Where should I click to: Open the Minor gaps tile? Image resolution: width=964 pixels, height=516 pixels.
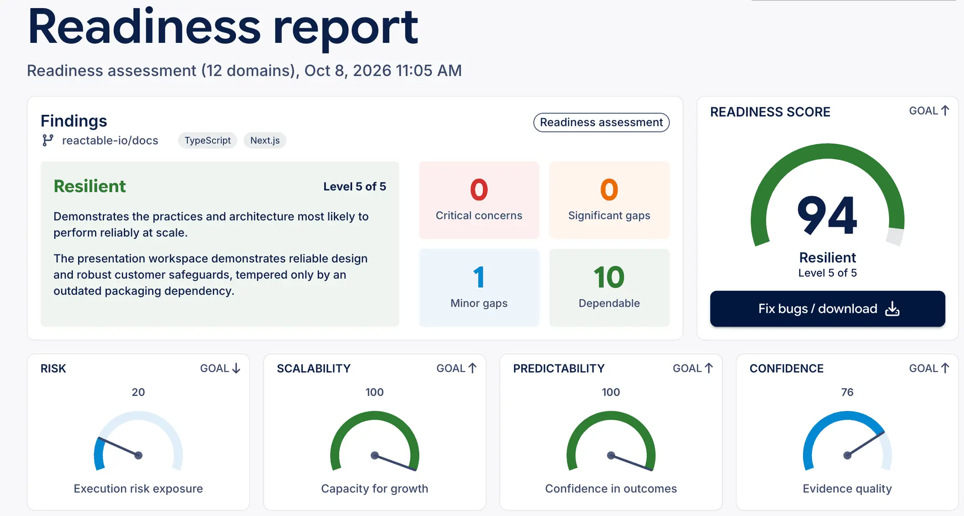[479, 287]
